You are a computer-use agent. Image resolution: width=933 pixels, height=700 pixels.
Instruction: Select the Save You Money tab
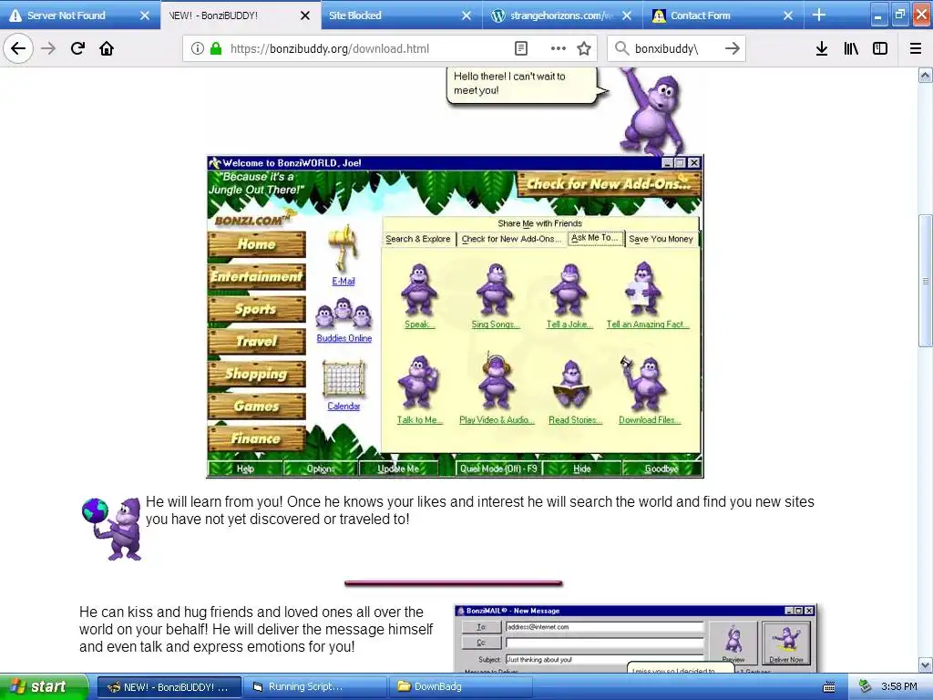point(661,239)
